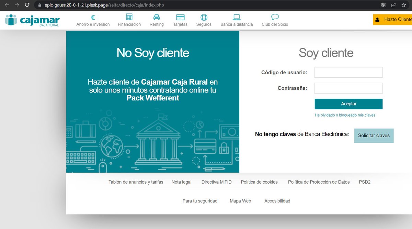This screenshot has width=412, height=229.
Task: Click the euro icon for Ahorro e inversión
Action: pos(93,17)
